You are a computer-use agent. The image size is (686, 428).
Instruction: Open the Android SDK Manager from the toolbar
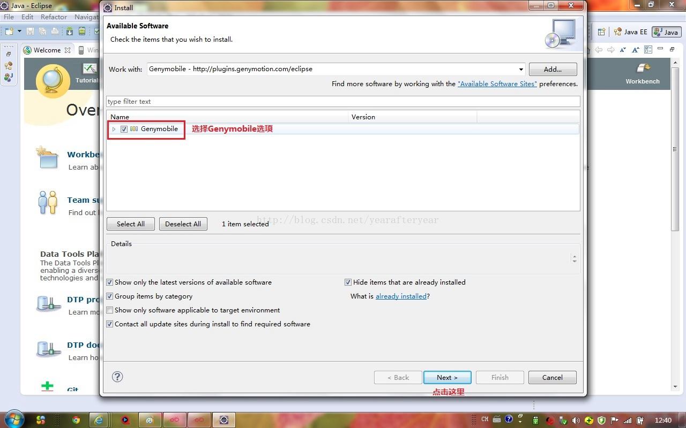(x=70, y=31)
